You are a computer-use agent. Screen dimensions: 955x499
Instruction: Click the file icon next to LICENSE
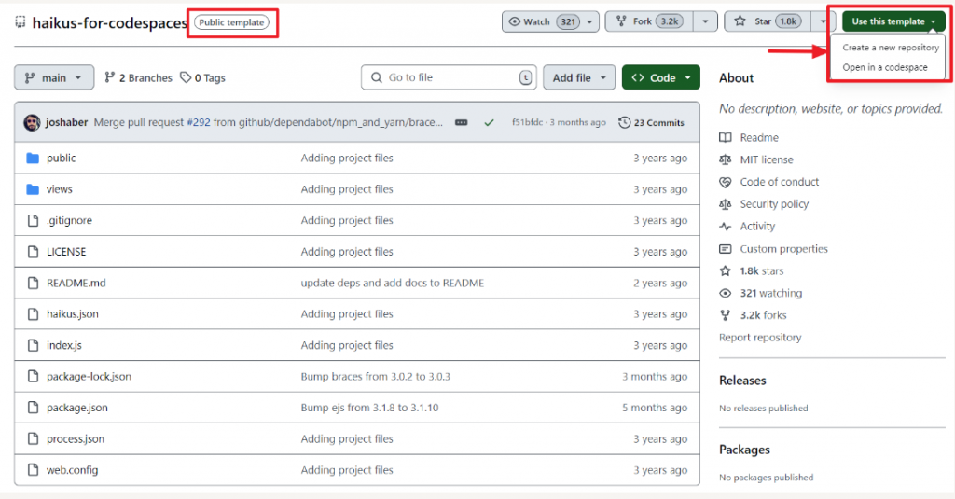33,252
